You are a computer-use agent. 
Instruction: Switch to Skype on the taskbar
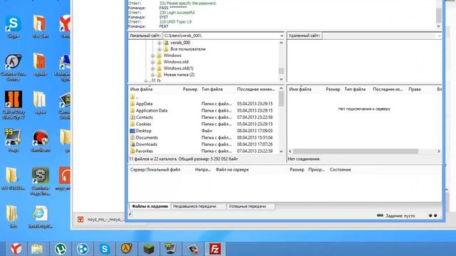[x=105, y=249]
